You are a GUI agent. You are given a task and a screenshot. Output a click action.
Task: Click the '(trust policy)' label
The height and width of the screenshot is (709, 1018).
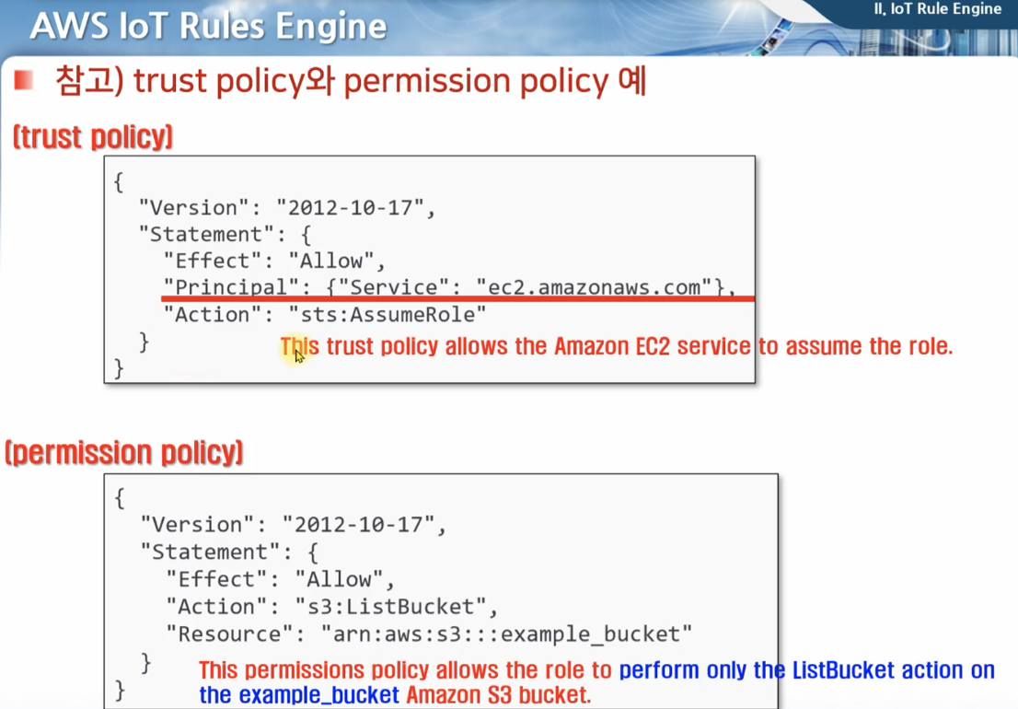pyautogui.click(x=93, y=137)
